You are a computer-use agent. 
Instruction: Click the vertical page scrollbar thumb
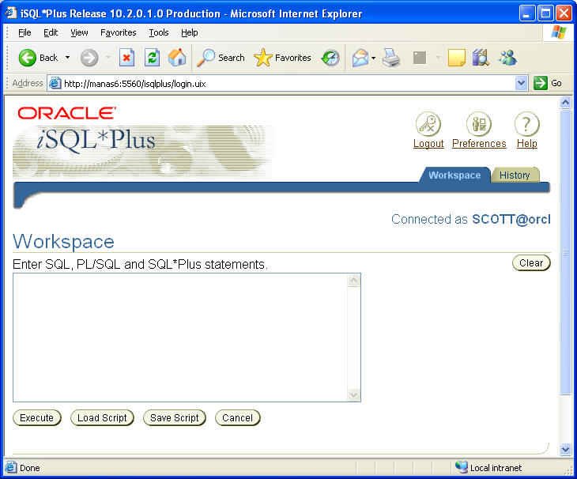[x=566, y=252]
